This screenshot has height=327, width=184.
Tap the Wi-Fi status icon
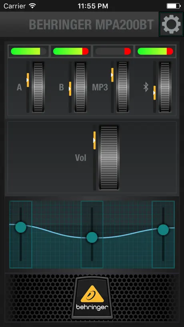(32, 6)
